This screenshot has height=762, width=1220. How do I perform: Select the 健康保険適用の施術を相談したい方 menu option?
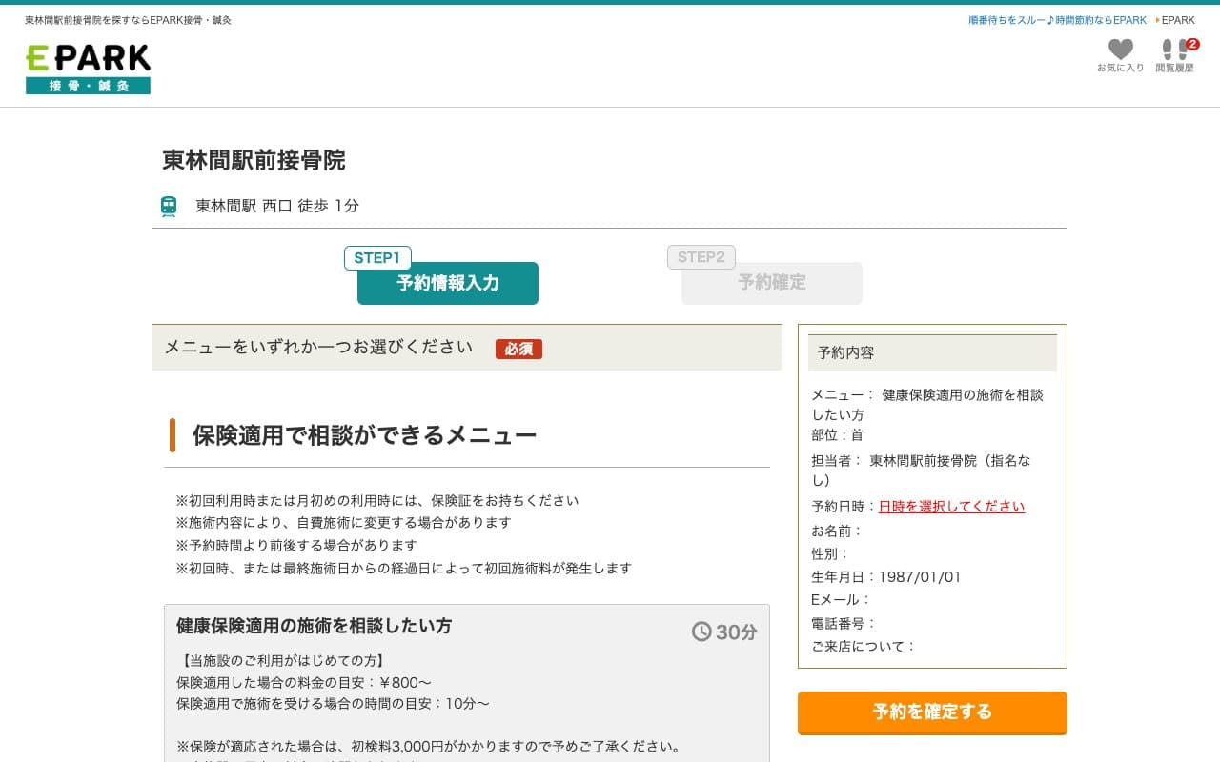315,627
